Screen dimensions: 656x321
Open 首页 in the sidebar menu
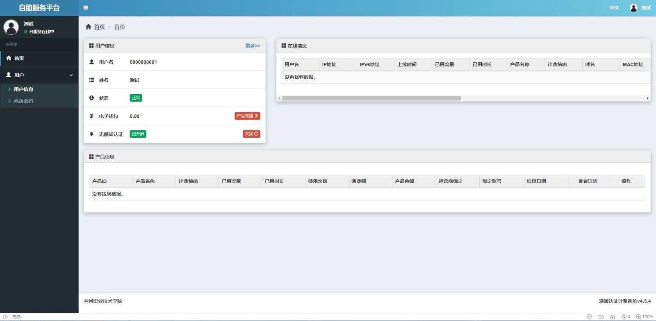[x=39, y=58]
